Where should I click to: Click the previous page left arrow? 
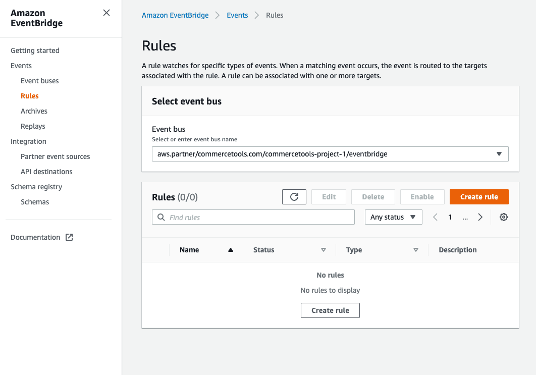435,217
